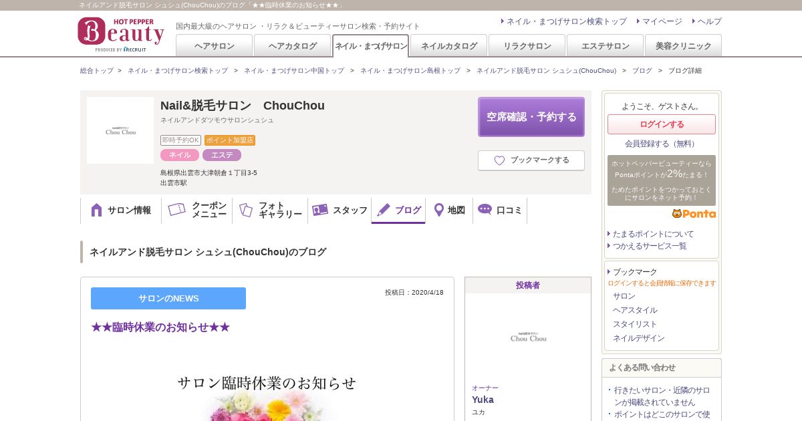Click the pencil icon beside ブログ

click(384, 210)
